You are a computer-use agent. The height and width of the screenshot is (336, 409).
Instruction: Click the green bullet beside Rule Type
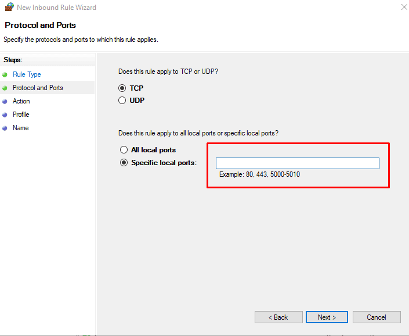click(x=5, y=74)
